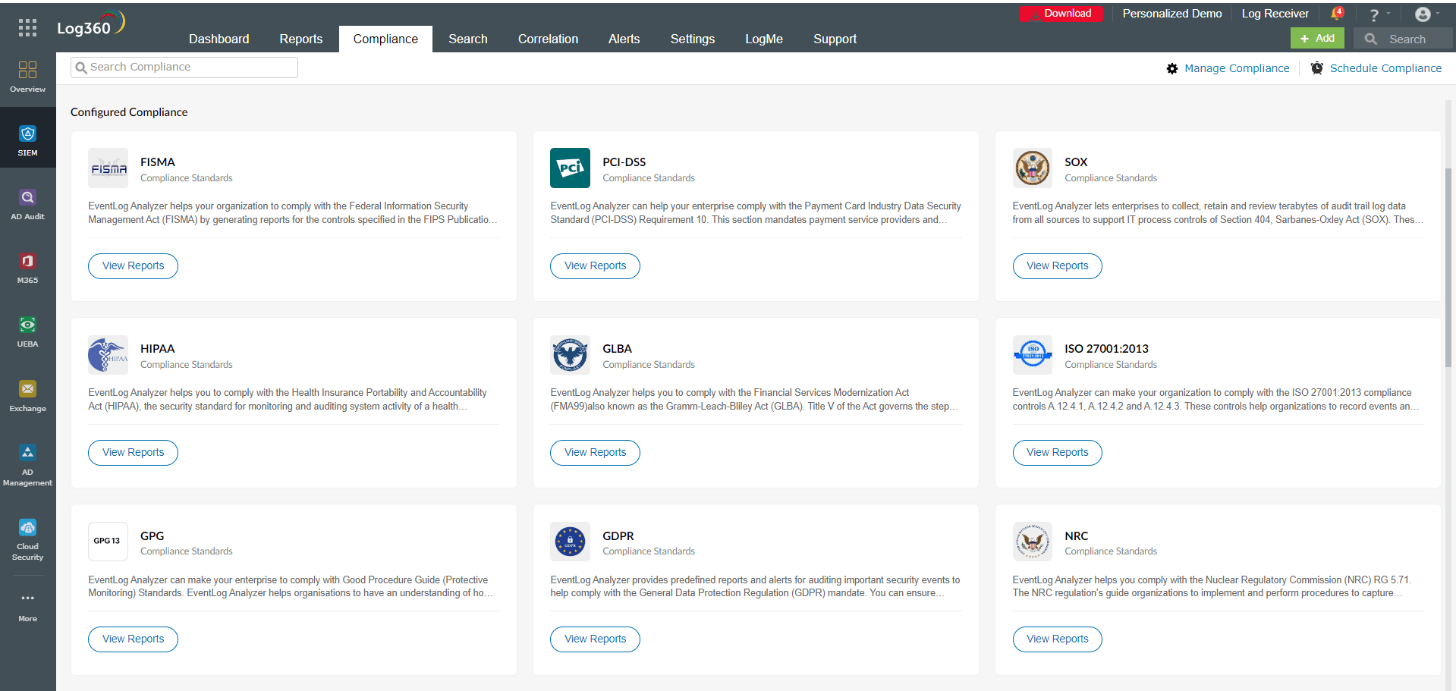Click the green Add button
The width and height of the screenshot is (1456, 691).
(1317, 38)
